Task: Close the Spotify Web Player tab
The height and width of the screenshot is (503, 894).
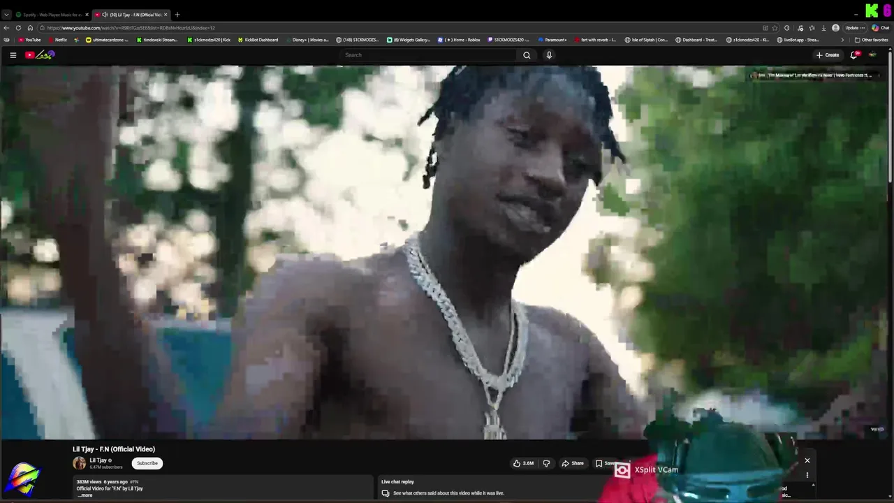Action: 87,15
